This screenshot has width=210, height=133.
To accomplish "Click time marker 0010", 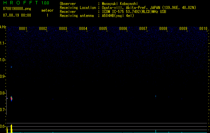I will click(203, 29).
